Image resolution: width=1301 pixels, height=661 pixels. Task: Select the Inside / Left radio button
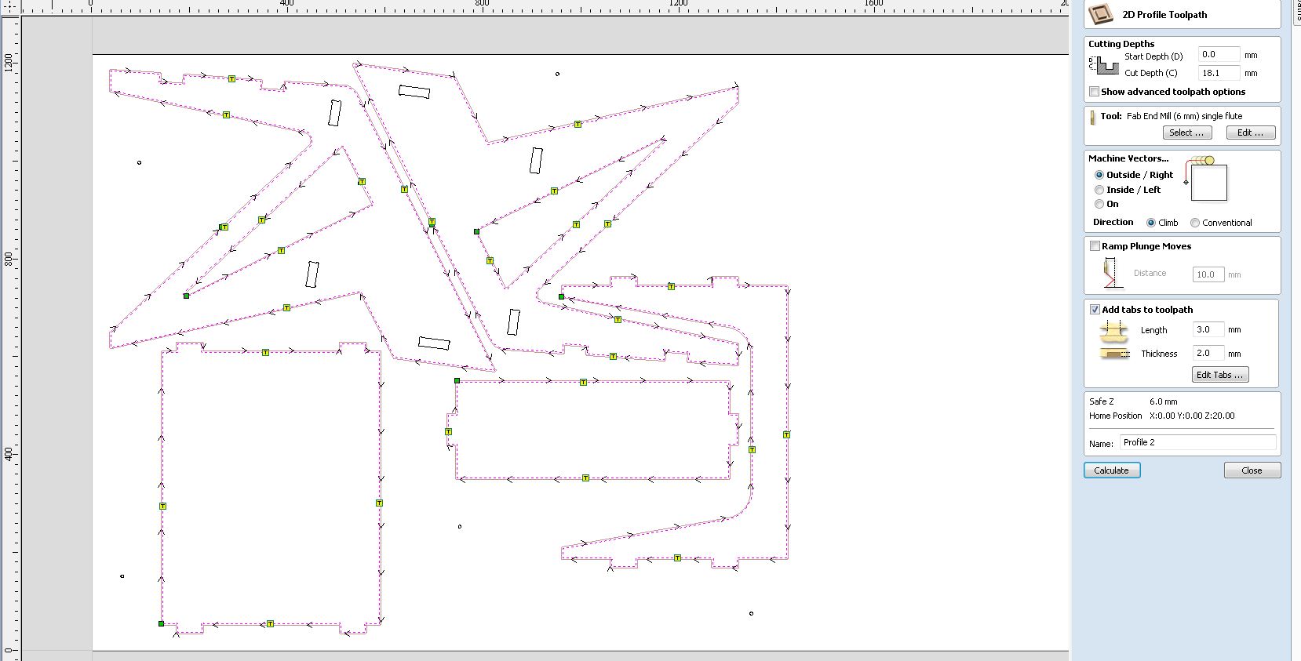tap(1099, 190)
